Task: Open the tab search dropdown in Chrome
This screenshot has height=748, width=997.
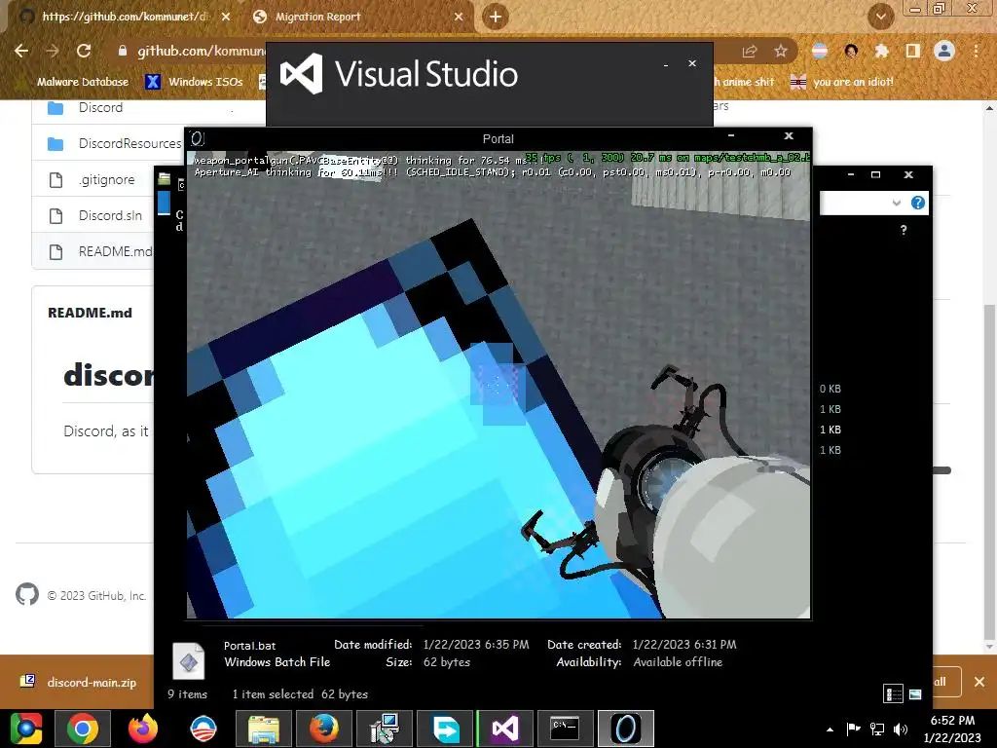Action: click(881, 17)
